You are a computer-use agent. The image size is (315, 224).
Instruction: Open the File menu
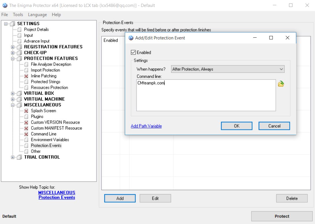[5, 14]
